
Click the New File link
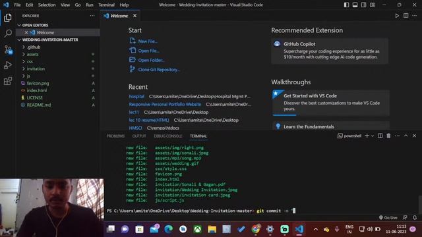[x=148, y=41]
